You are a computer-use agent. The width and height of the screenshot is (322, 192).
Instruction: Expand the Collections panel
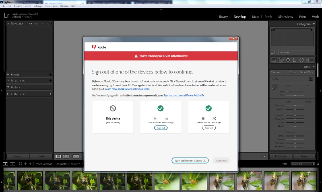8,94
